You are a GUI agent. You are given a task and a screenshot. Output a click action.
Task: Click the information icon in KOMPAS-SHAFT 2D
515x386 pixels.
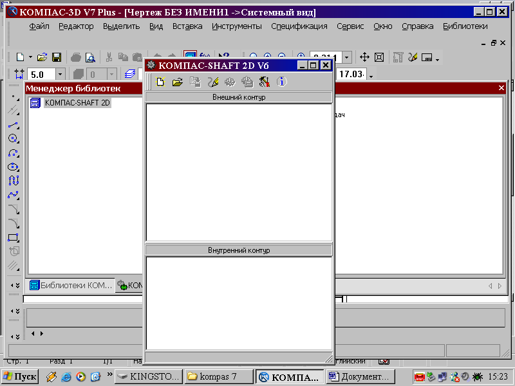click(281, 82)
